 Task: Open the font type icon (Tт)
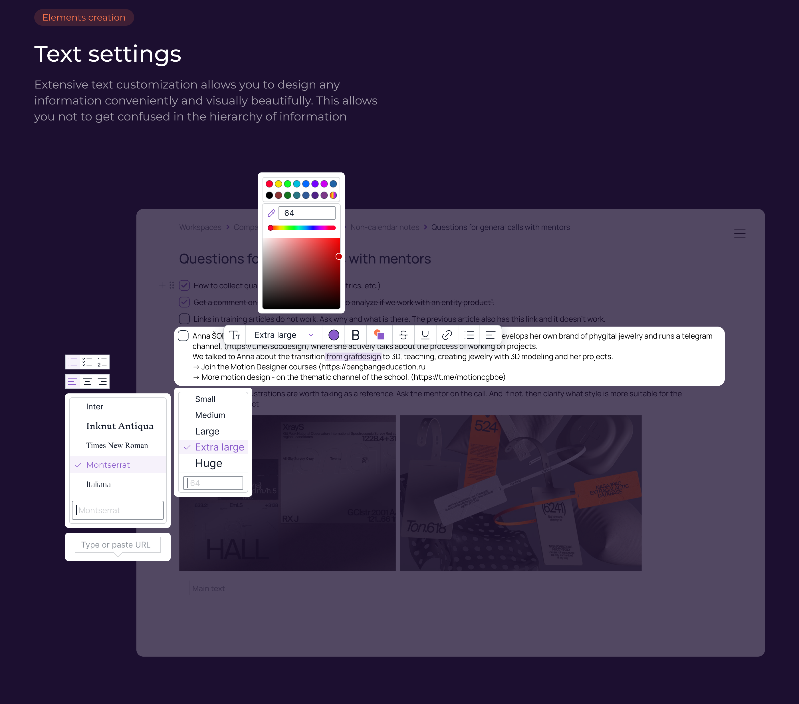pyautogui.click(x=235, y=335)
